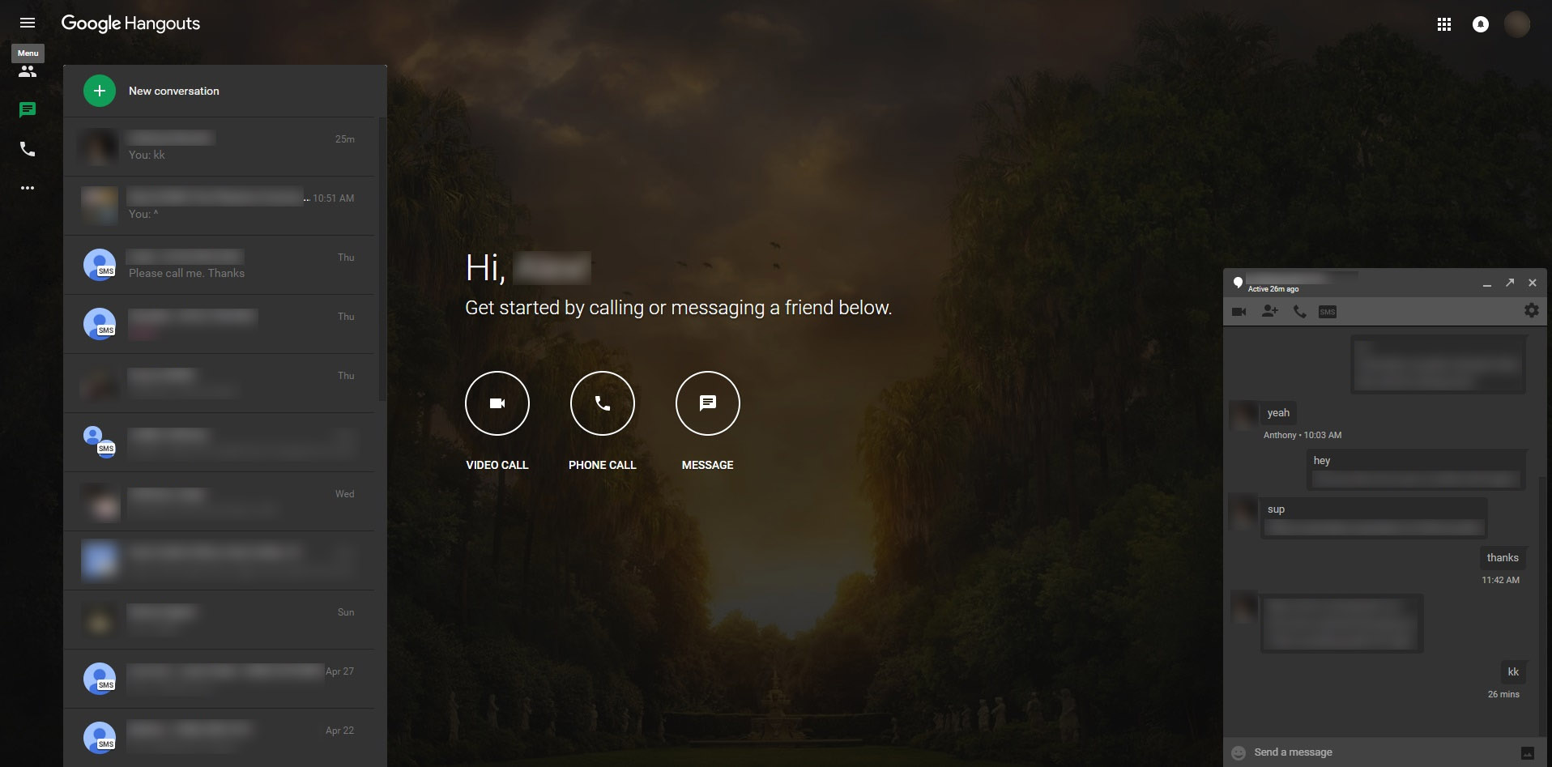
Task: Open the chat conversation settings gear
Action: 1530,310
